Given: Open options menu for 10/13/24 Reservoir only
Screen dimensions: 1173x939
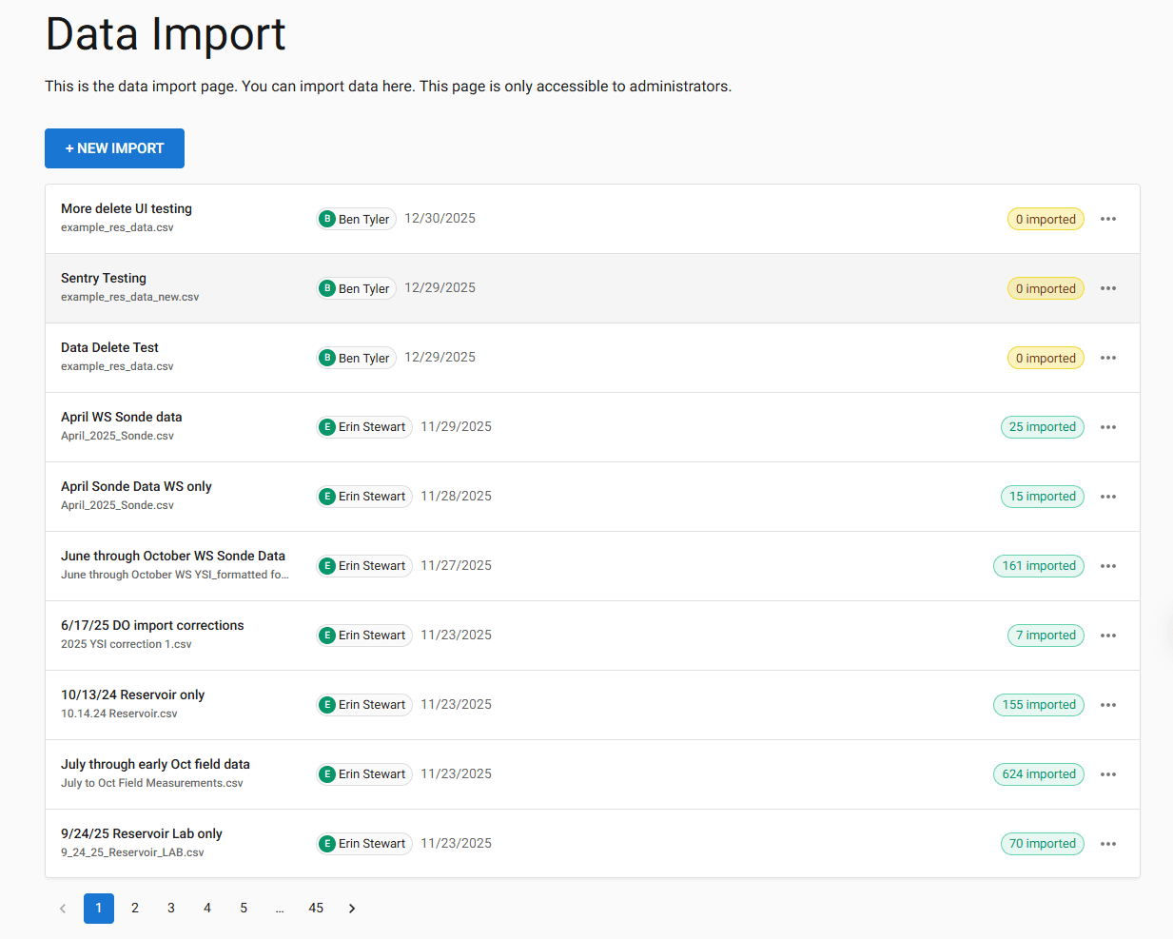Looking at the screenshot, I should click(x=1108, y=705).
